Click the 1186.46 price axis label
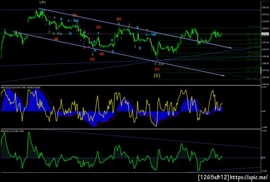 point(265,56)
